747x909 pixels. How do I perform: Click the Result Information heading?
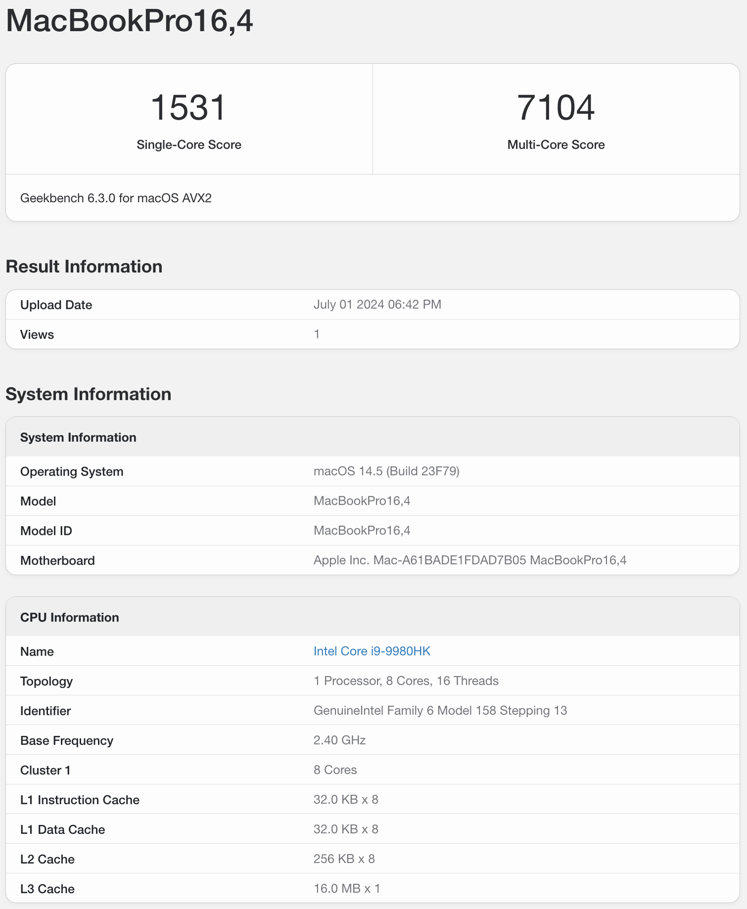84,266
